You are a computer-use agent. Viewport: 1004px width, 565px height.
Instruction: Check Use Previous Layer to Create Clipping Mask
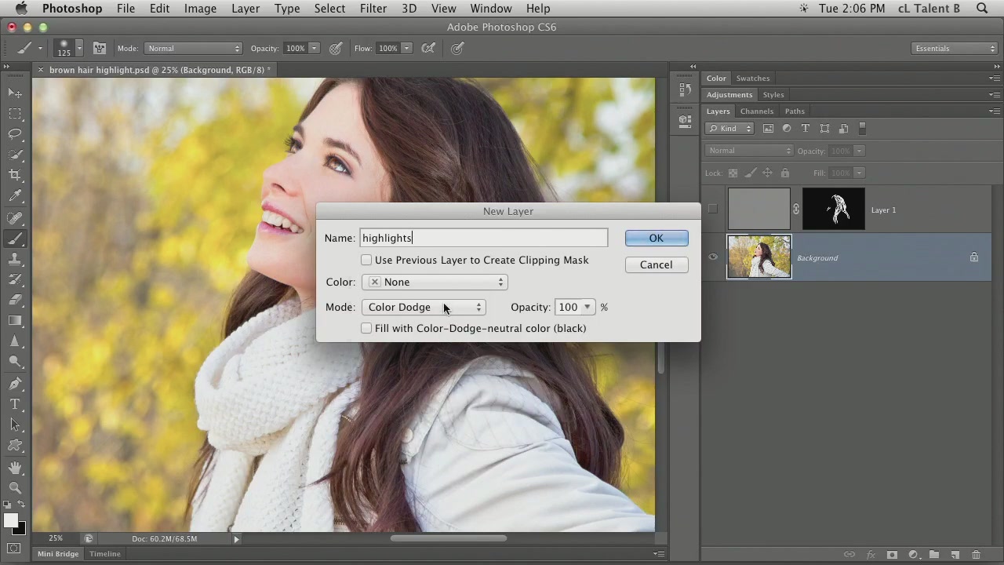366,260
